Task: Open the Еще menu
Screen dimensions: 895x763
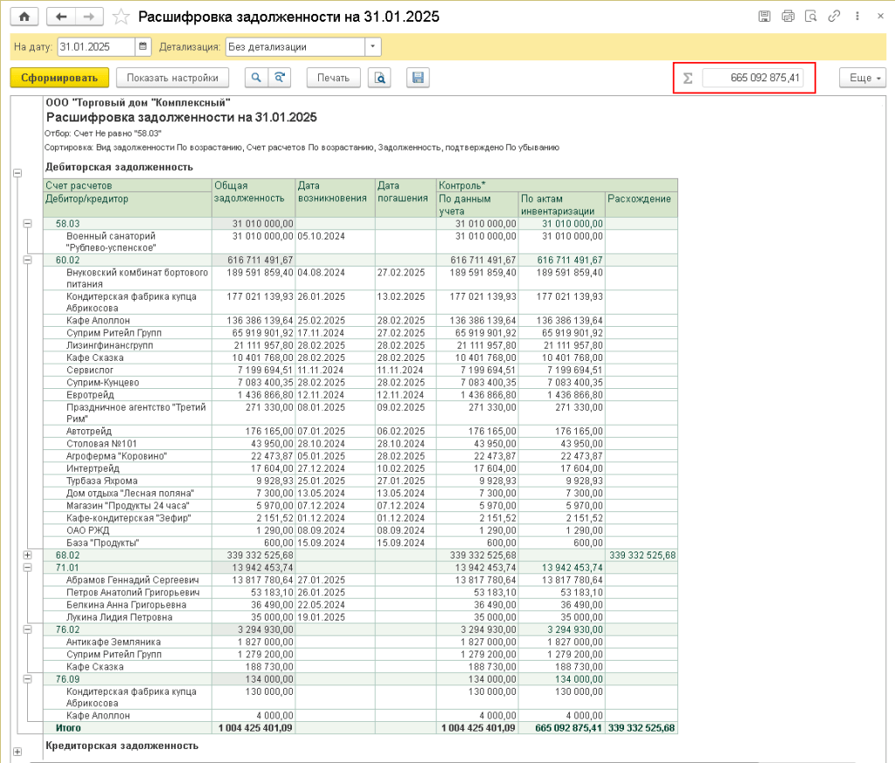Action: [862, 78]
